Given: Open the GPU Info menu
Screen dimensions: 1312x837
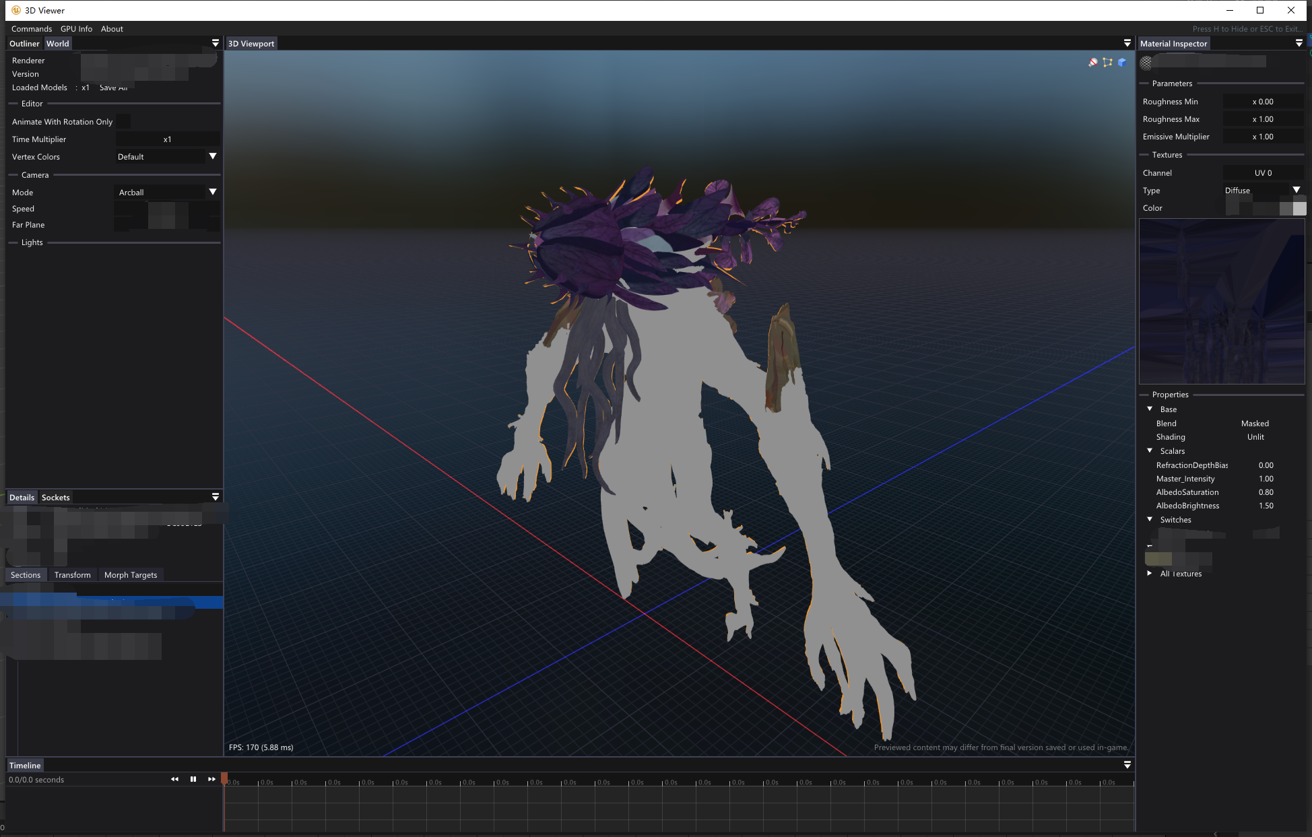Looking at the screenshot, I should click(x=76, y=29).
